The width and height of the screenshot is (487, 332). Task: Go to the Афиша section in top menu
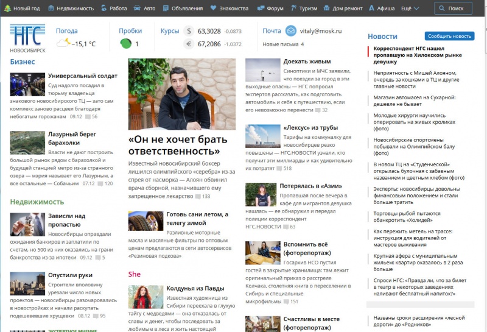pos(382,9)
